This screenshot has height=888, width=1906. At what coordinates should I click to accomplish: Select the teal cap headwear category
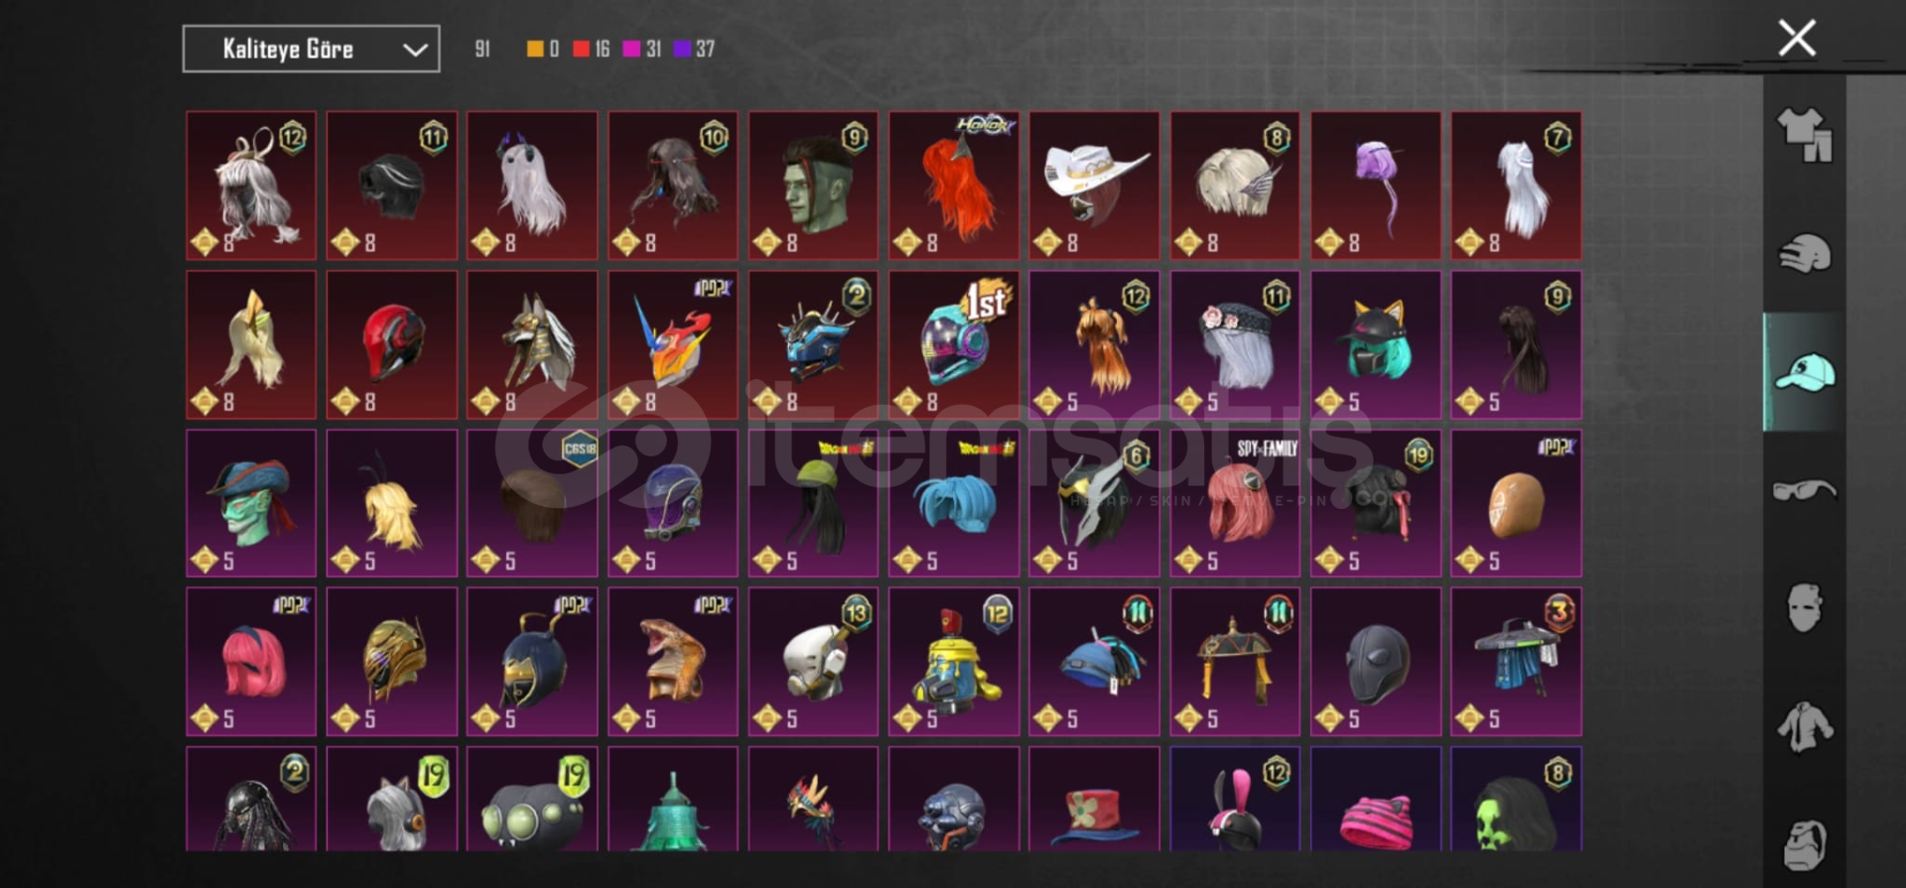tap(1805, 372)
